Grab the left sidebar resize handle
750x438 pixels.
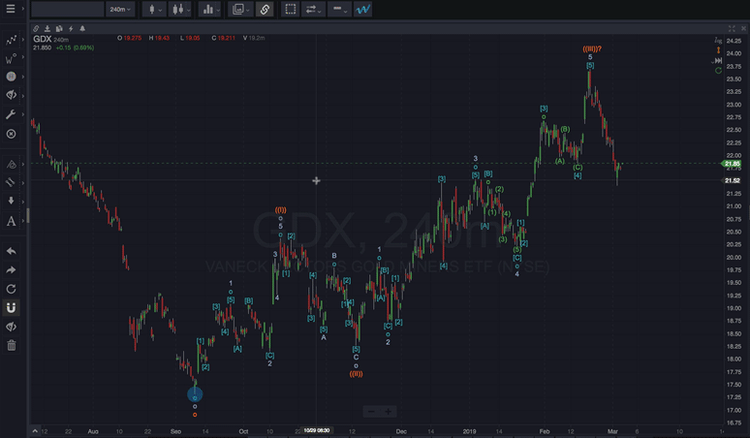tap(28, 216)
